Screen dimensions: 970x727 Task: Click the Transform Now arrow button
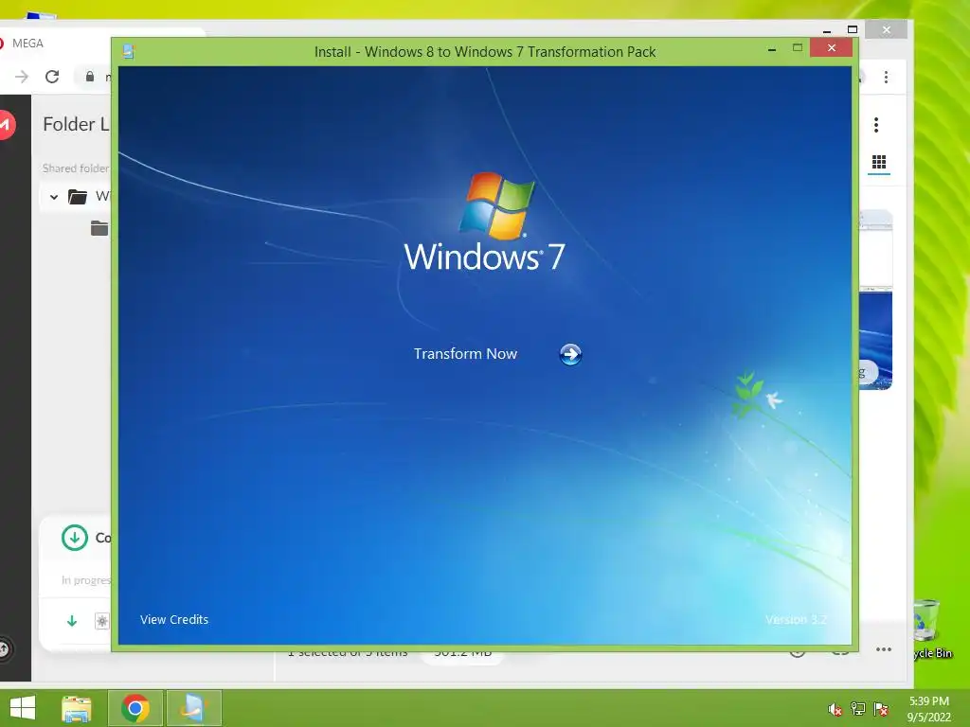570,354
